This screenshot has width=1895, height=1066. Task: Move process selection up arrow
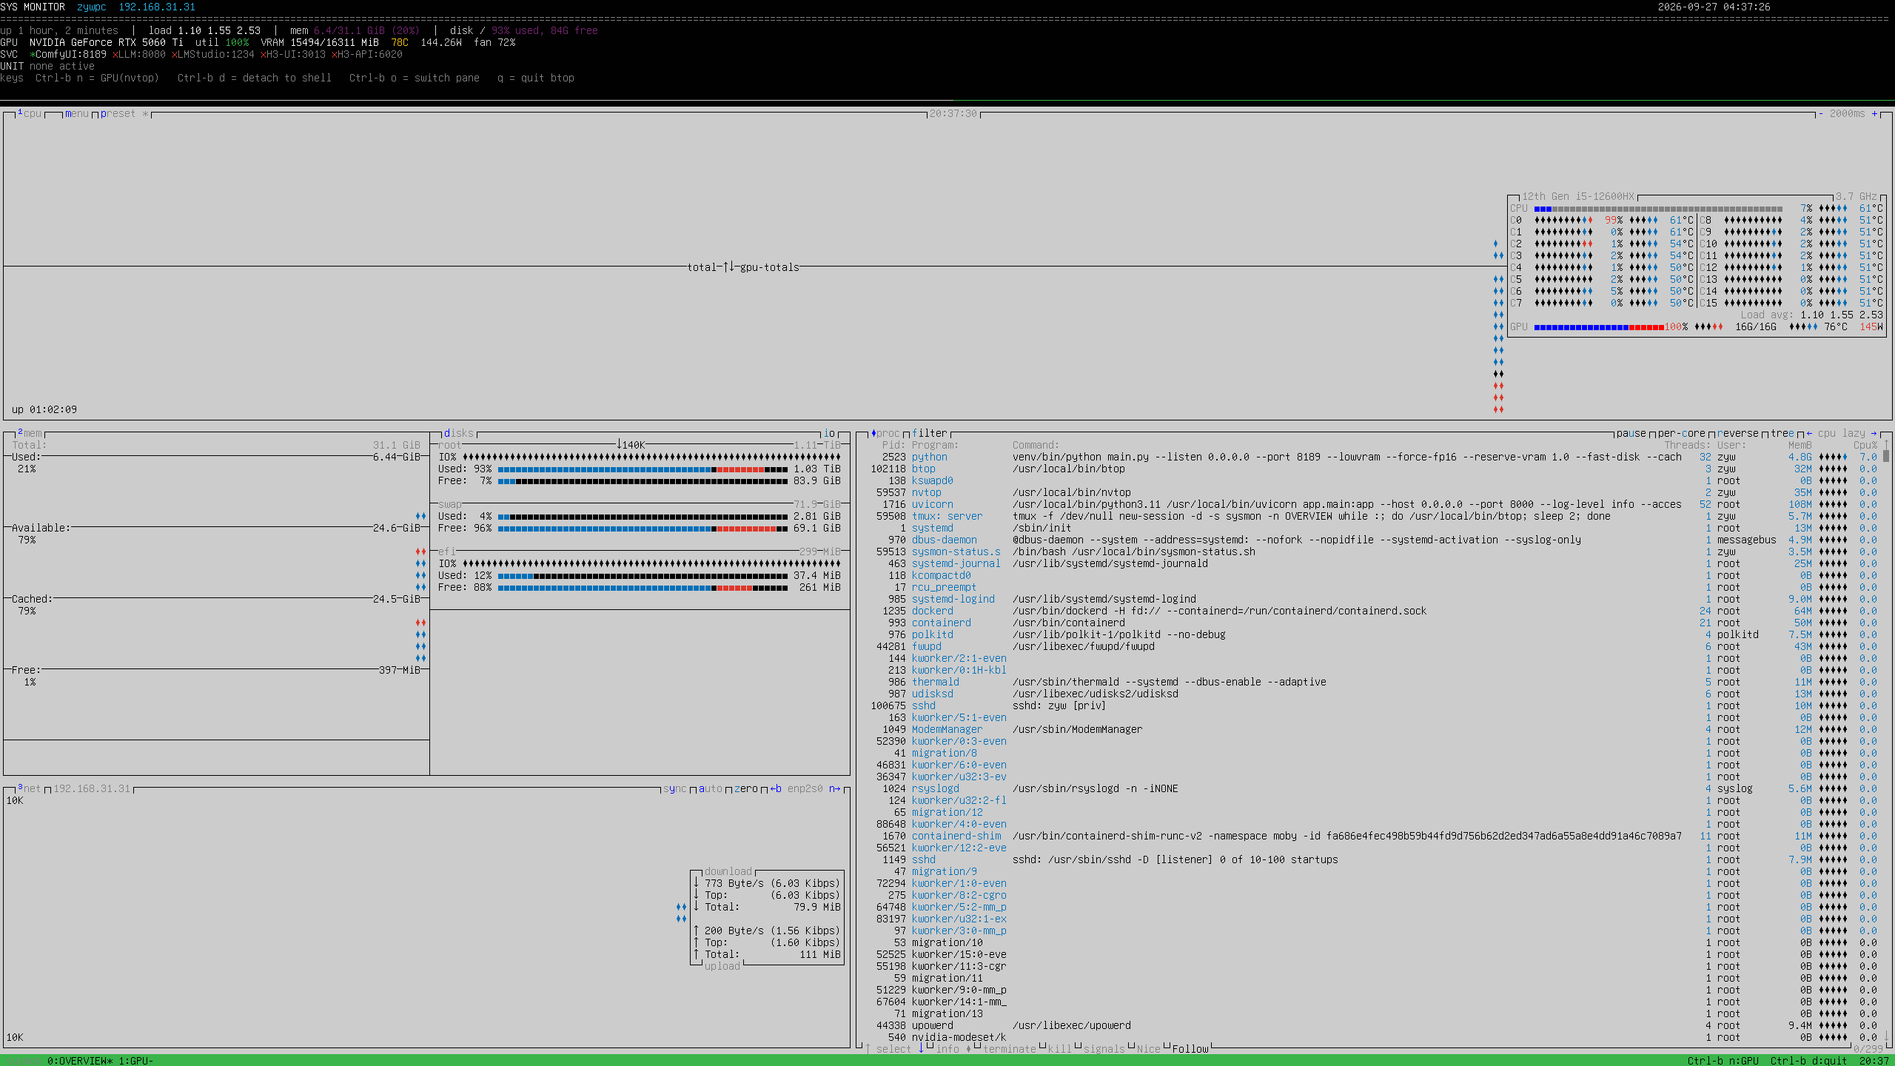point(868,1048)
